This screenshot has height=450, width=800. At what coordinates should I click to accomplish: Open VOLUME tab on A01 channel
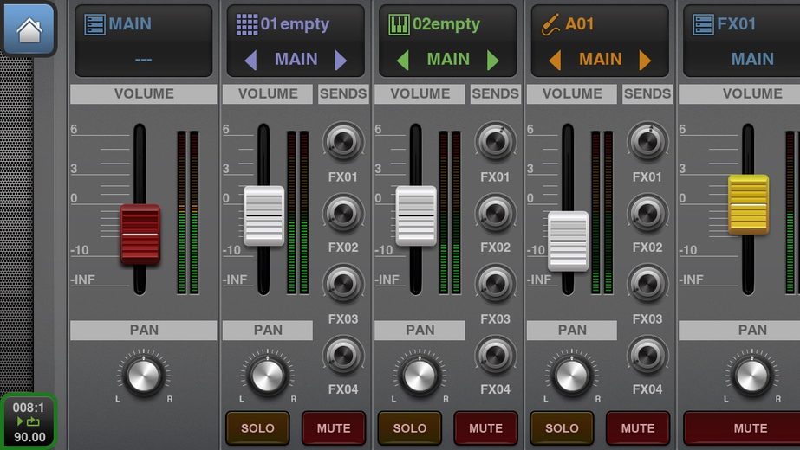pos(572,93)
